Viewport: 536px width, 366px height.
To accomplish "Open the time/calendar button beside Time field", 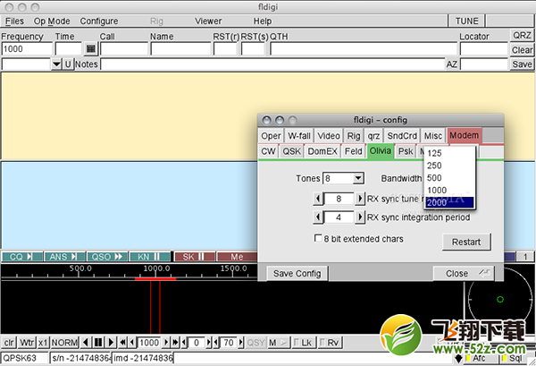I will coord(90,49).
